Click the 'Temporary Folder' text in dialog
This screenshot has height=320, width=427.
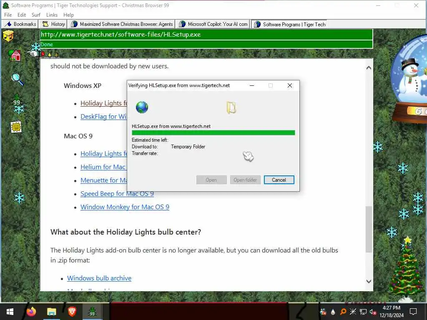[188, 147]
